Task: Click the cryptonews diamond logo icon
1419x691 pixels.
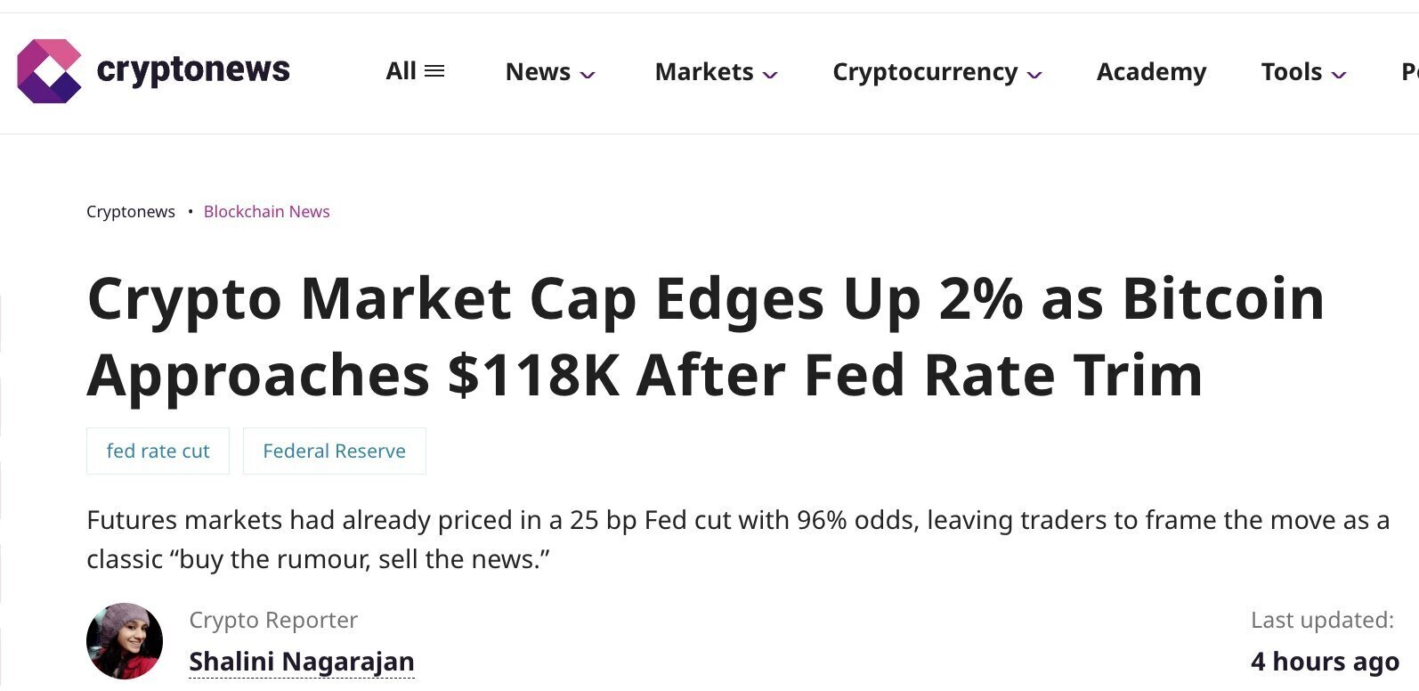Action: point(50,71)
